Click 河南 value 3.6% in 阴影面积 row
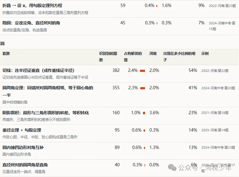The width and height of the screenshot is (239, 177). point(154,113)
